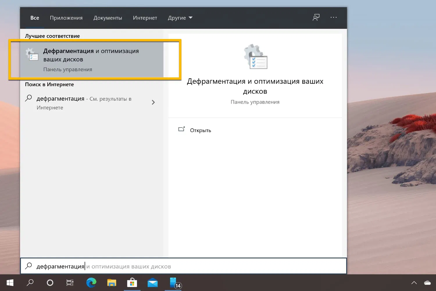Image resolution: width=436 pixels, height=291 pixels.
Task: Open the Mail app on the taskbar
Action: coord(153,283)
